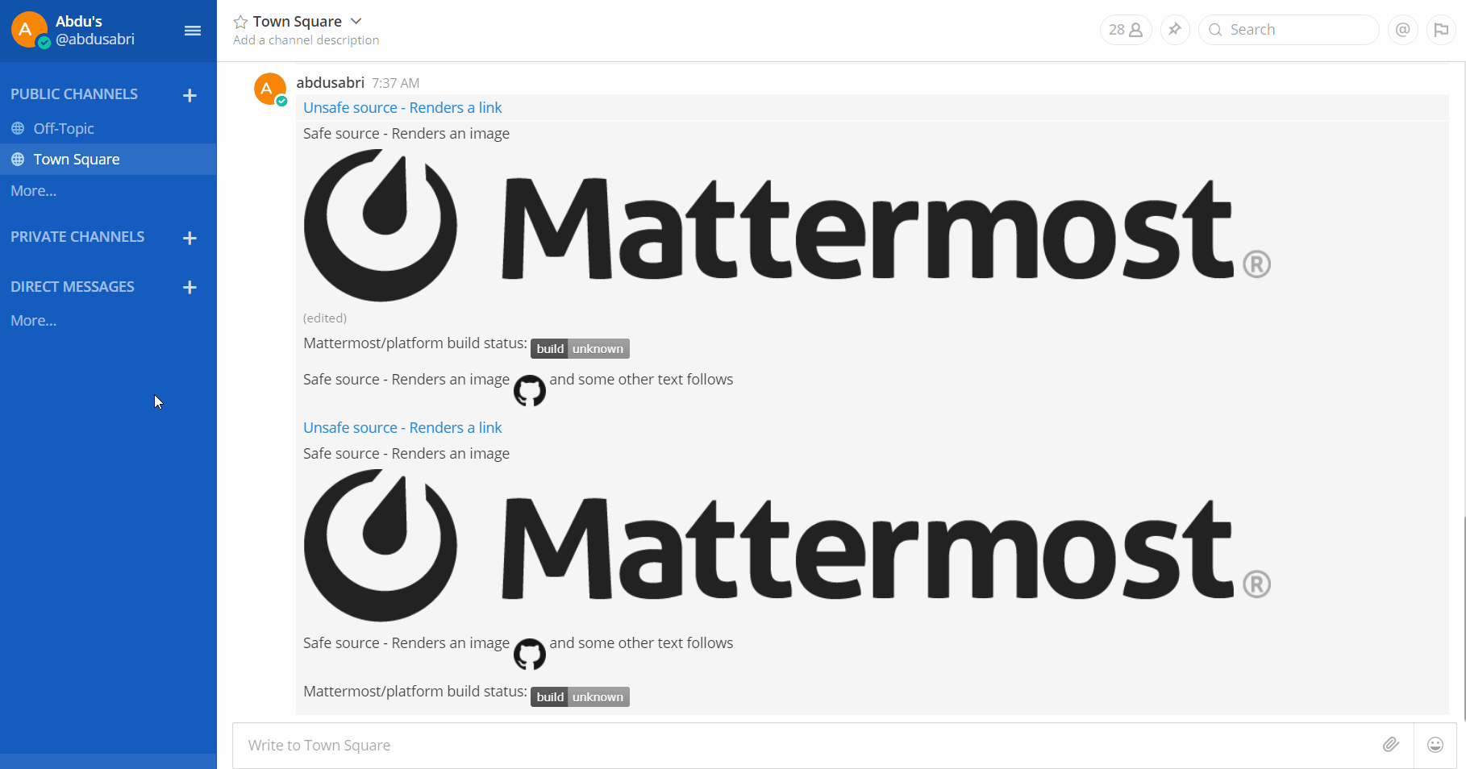Show pinned posts

click(x=1175, y=30)
